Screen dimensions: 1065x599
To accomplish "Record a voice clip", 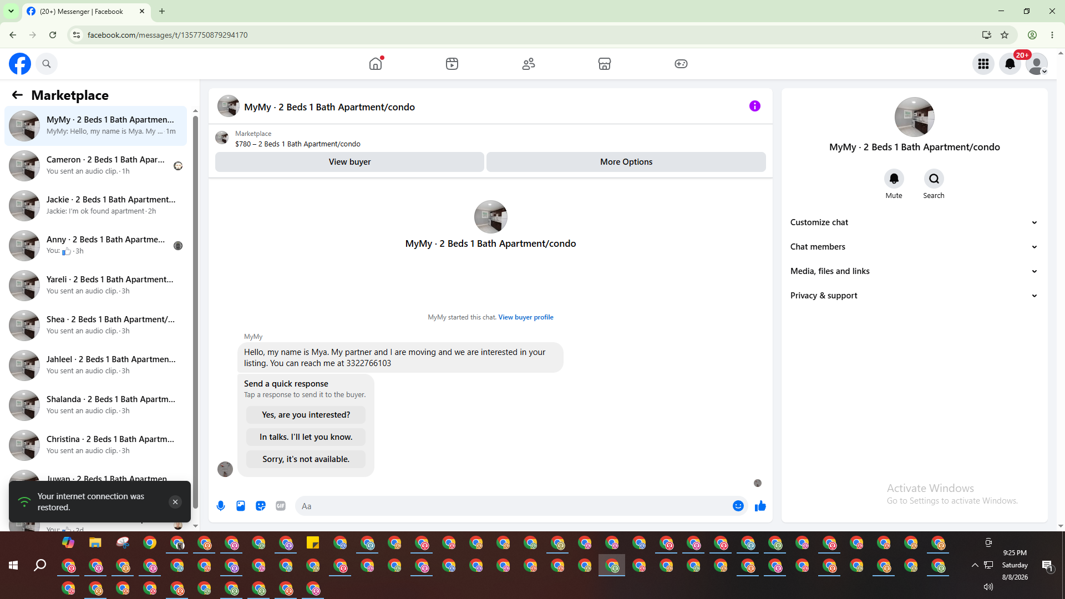I will (221, 506).
